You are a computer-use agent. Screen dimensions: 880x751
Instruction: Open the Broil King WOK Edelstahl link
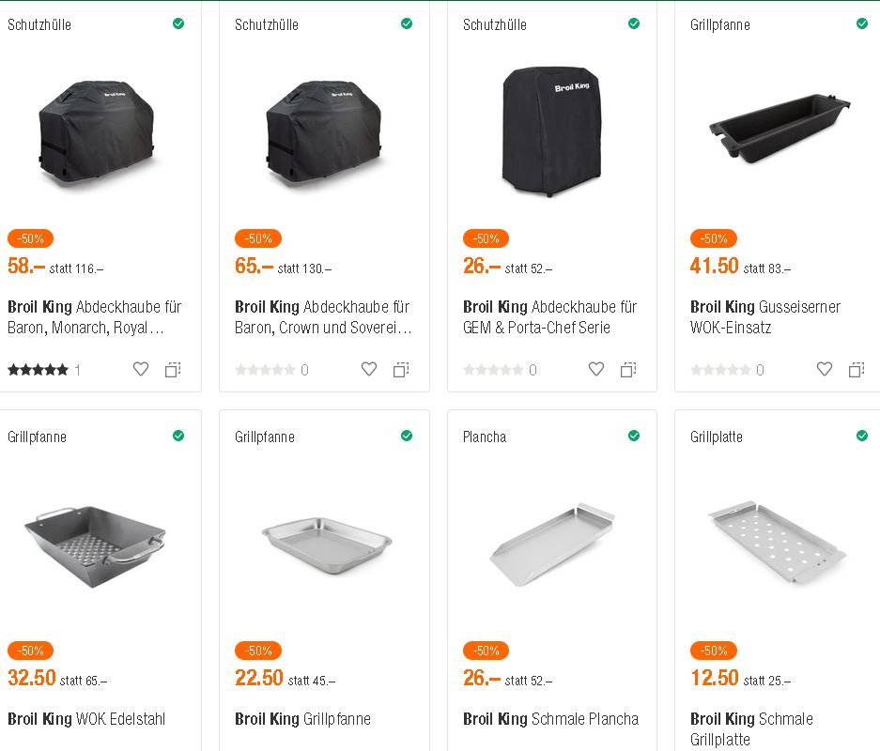click(86, 719)
